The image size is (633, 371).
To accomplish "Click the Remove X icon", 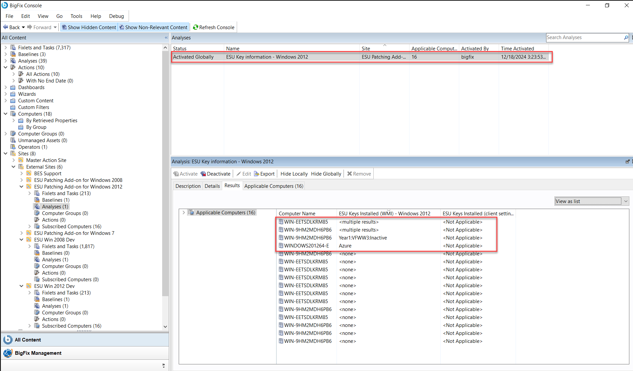I will 349,174.
